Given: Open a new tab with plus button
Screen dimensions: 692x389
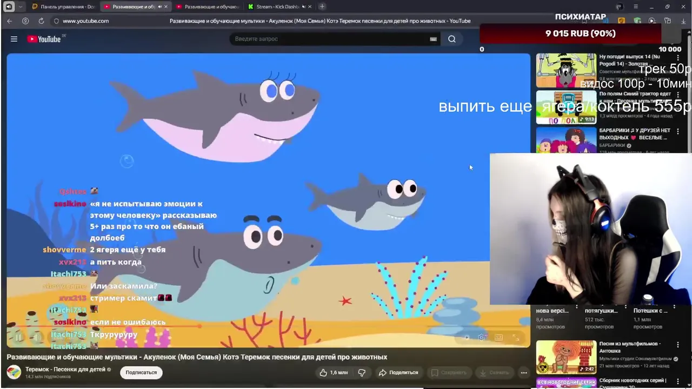Looking at the screenshot, I should point(322,6).
